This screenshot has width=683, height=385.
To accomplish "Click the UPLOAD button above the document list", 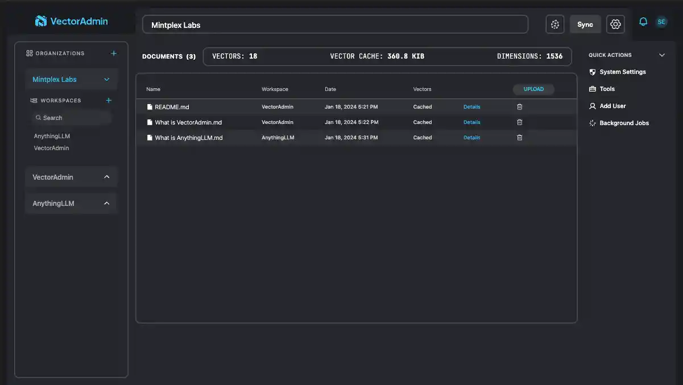I will pos(533,89).
